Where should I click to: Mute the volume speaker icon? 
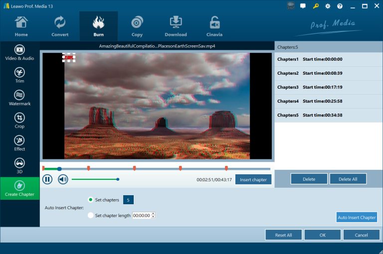click(x=63, y=179)
